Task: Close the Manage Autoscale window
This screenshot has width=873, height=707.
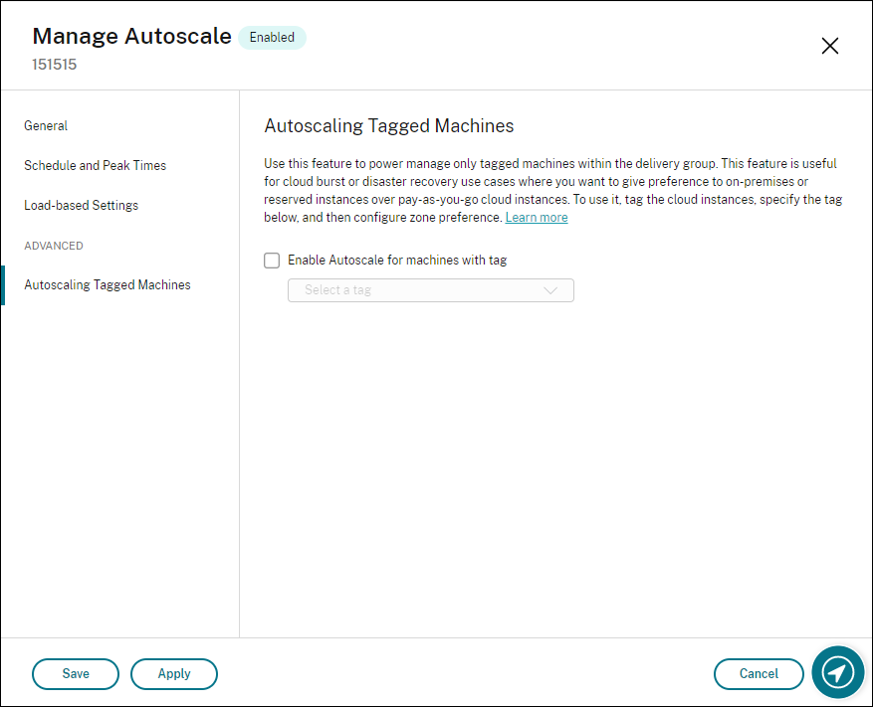Action: point(829,45)
